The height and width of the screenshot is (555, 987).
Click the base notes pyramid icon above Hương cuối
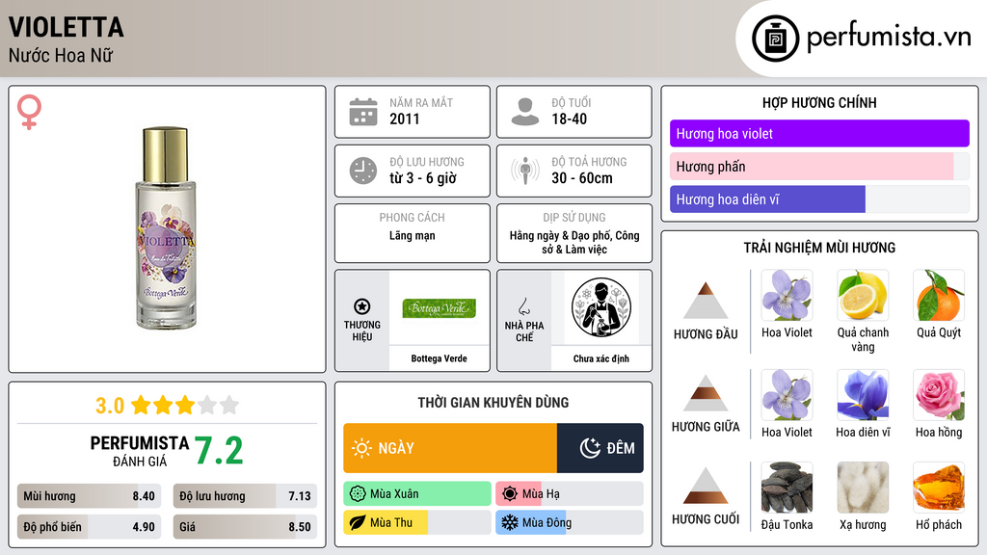click(706, 486)
